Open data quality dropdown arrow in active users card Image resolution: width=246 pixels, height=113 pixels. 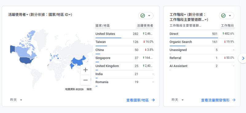click(x=149, y=16)
